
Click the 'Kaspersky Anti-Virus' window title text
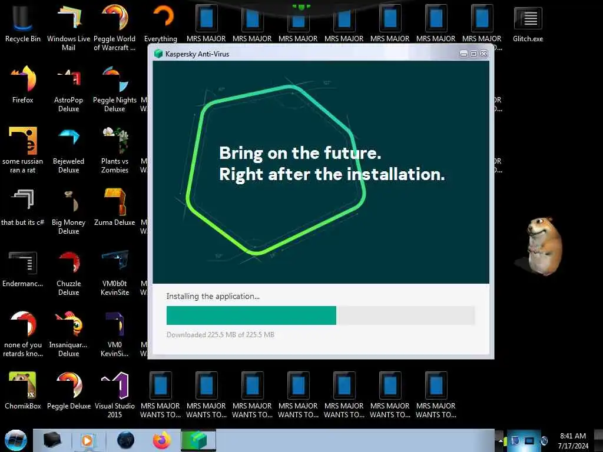point(197,54)
